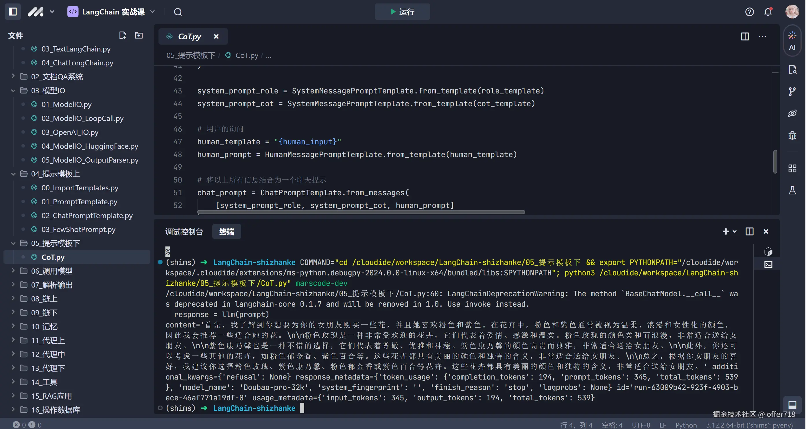Open the testing flask icon
The height and width of the screenshot is (429, 806).
point(792,190)
